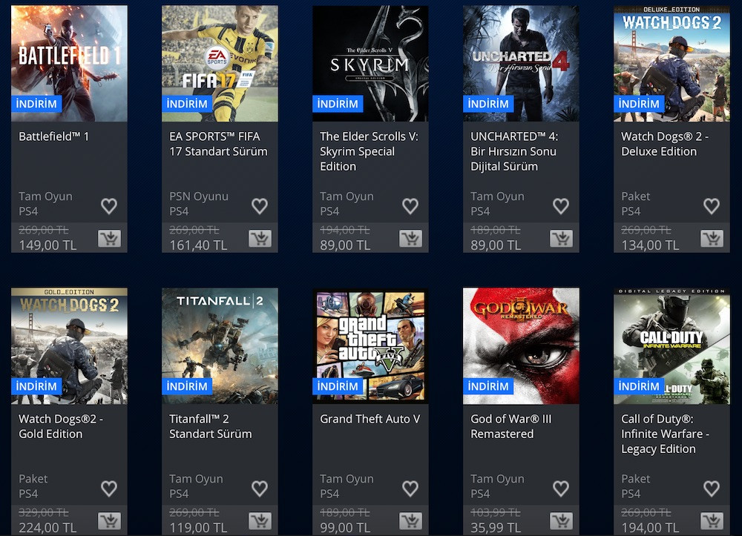The image size is (742, 536).
Task: Select 161,40 TL price on FIFA 17
Action: click(198, 245)
